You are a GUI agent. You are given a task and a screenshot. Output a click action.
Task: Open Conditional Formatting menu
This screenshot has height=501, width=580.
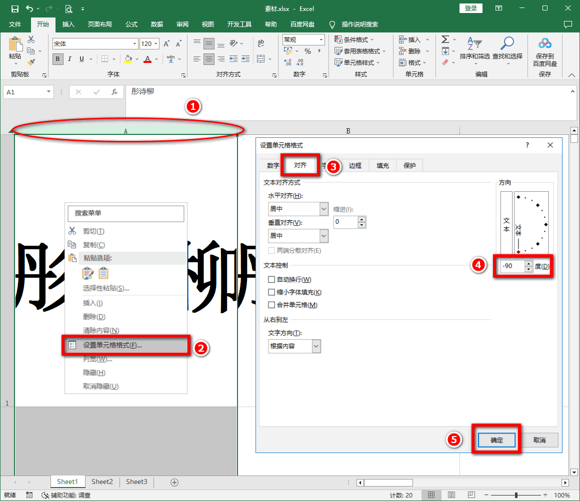pos(354,39)
